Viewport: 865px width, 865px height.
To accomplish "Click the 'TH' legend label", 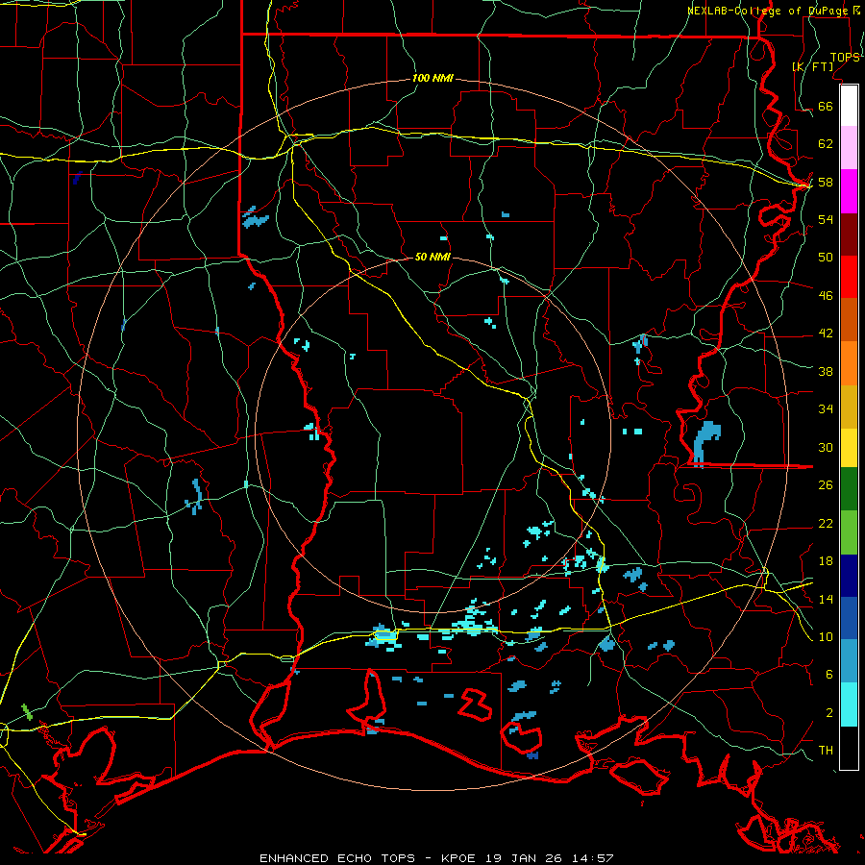I will coord(826,750).
